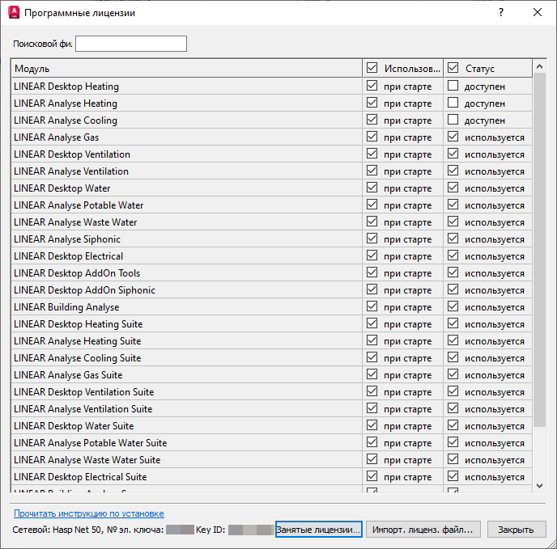Open the Прочитать инструкцию по установке link
This screenshot has height=549, width=557.
point(89,513)
